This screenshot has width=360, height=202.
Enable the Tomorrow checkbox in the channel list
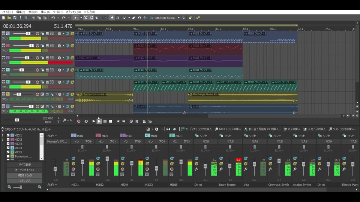click(x=9, y=156)
